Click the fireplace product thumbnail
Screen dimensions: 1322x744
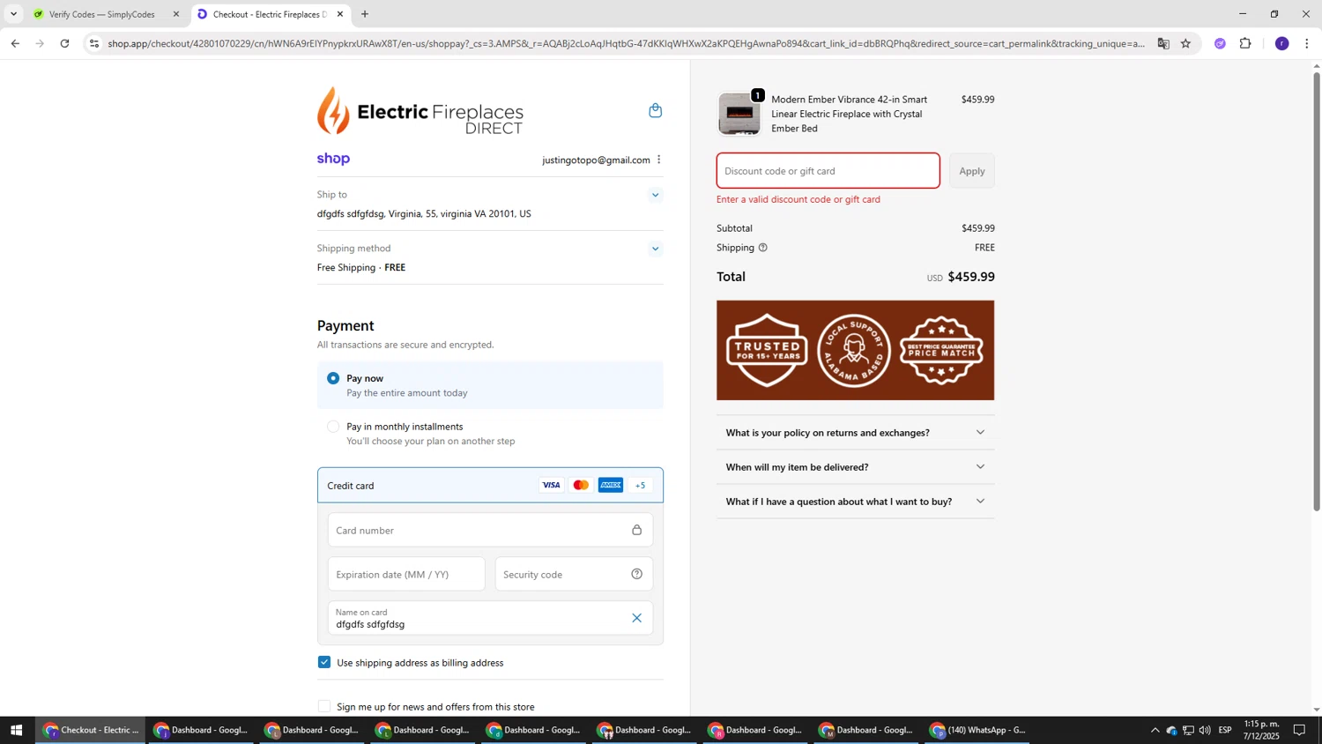click(x=739, y=114)
